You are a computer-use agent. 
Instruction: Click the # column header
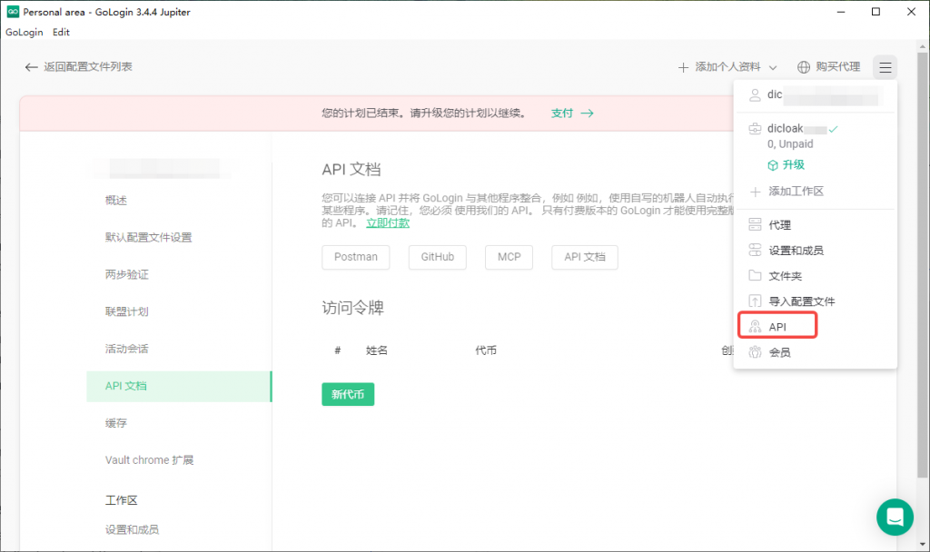[338, 350]
